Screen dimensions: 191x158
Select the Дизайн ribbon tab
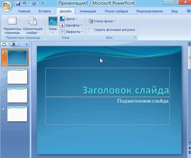65,11
